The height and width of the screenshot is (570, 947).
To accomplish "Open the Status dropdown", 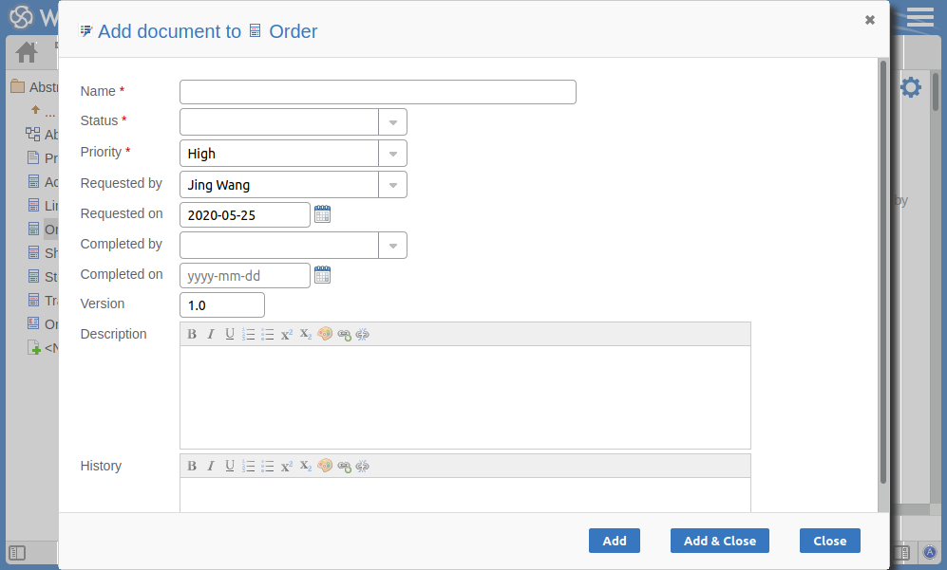I will pos(392,122).
